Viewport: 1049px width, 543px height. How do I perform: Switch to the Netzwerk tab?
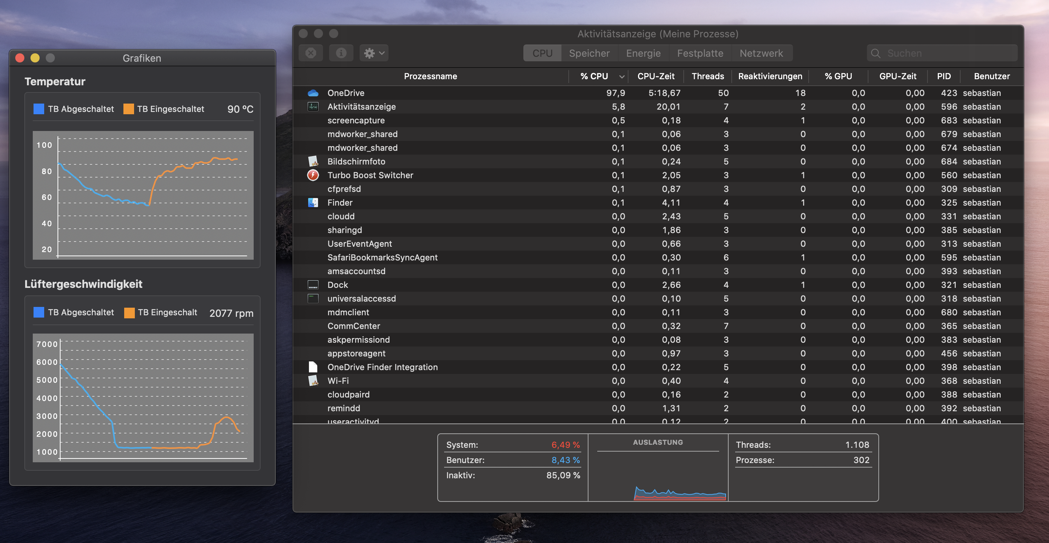tap(761, 53)
